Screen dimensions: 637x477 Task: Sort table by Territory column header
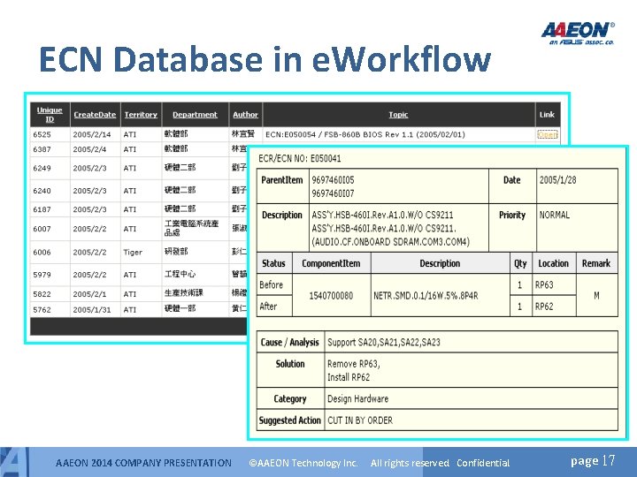point(141,115)
